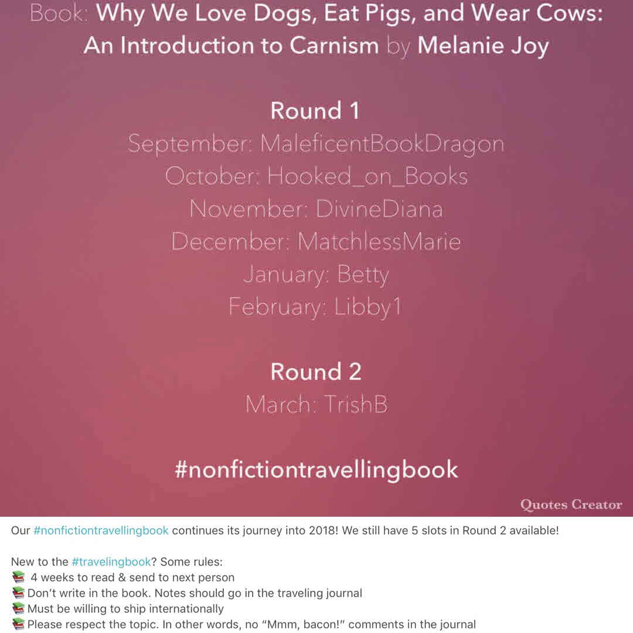
Task: Select the 'Round 2' heading
Action: click(316, 372)
